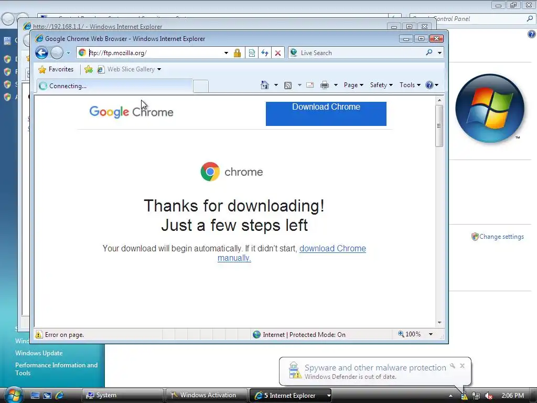
Task: Open the zoom level dropdown arrow
Action: (431, 334)
